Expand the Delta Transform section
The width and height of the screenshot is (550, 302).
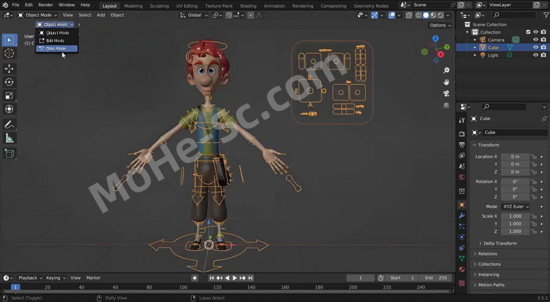(500, 243)
